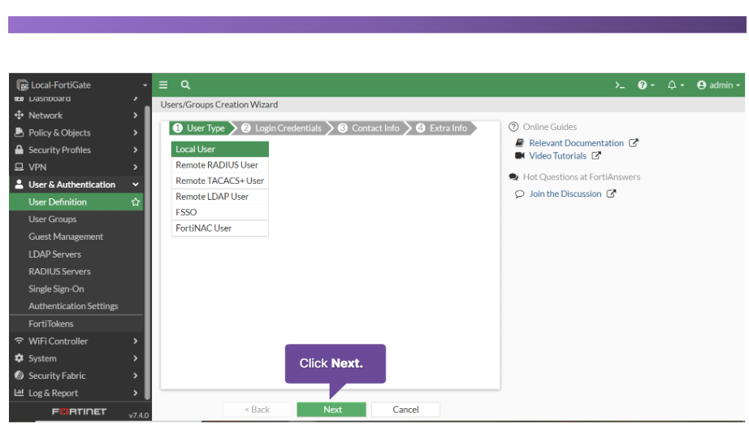Open the admin user dropdown
This screenshot has width=749, height=439.
pos(718,85)
